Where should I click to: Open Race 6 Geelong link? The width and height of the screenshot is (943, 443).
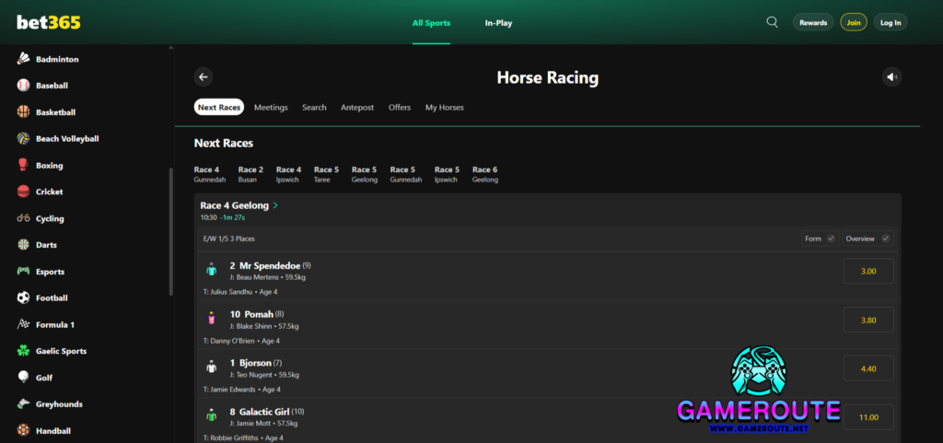pos(485,174)
